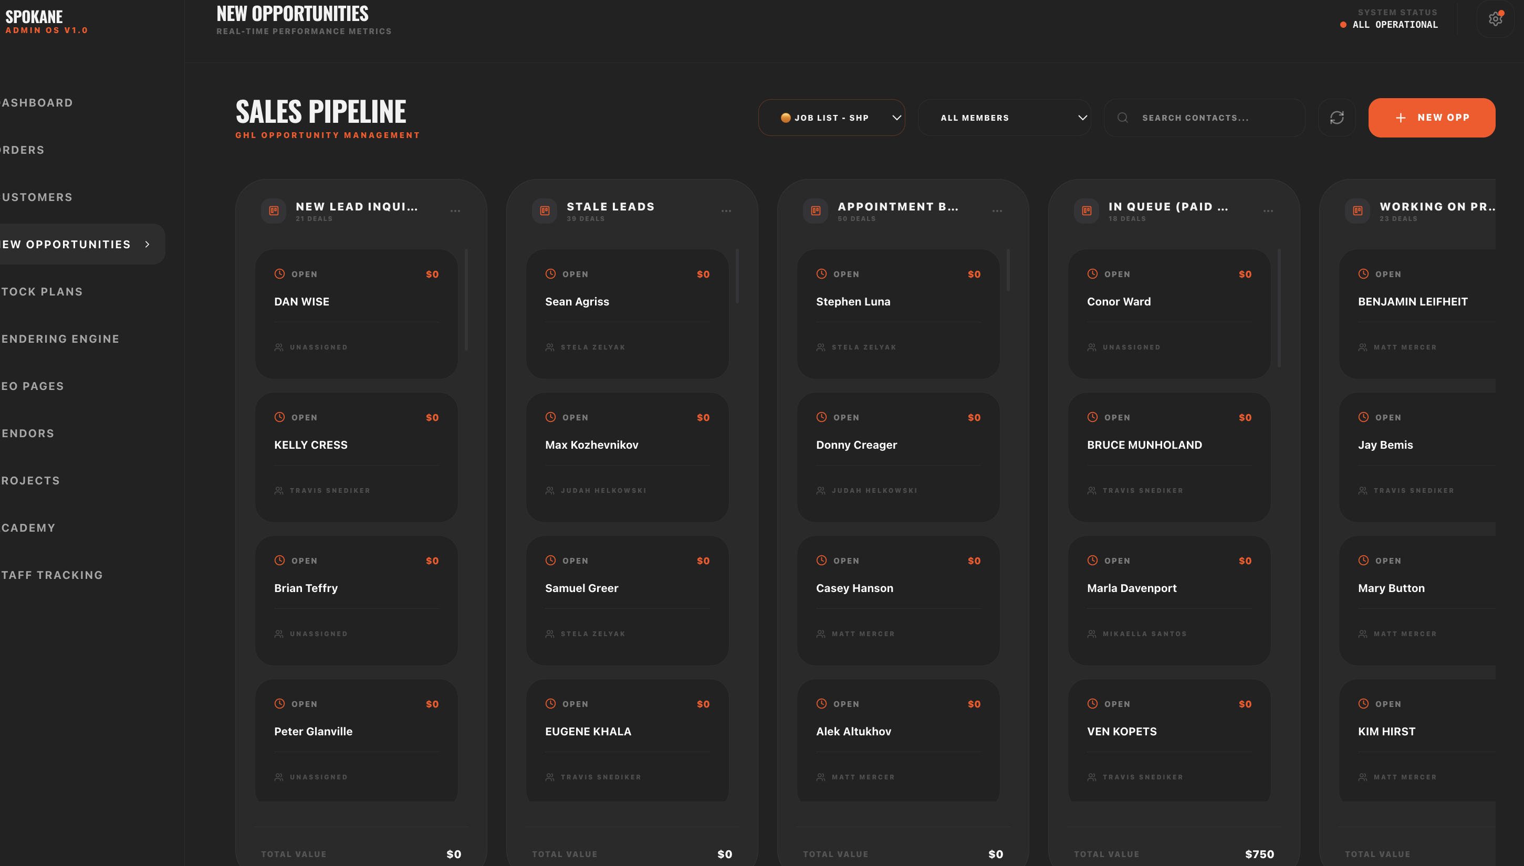Image resolution: width=1524 pixels, height=866 pixels.
Task: Open the Donny Creager deal card
Action: 898,457
